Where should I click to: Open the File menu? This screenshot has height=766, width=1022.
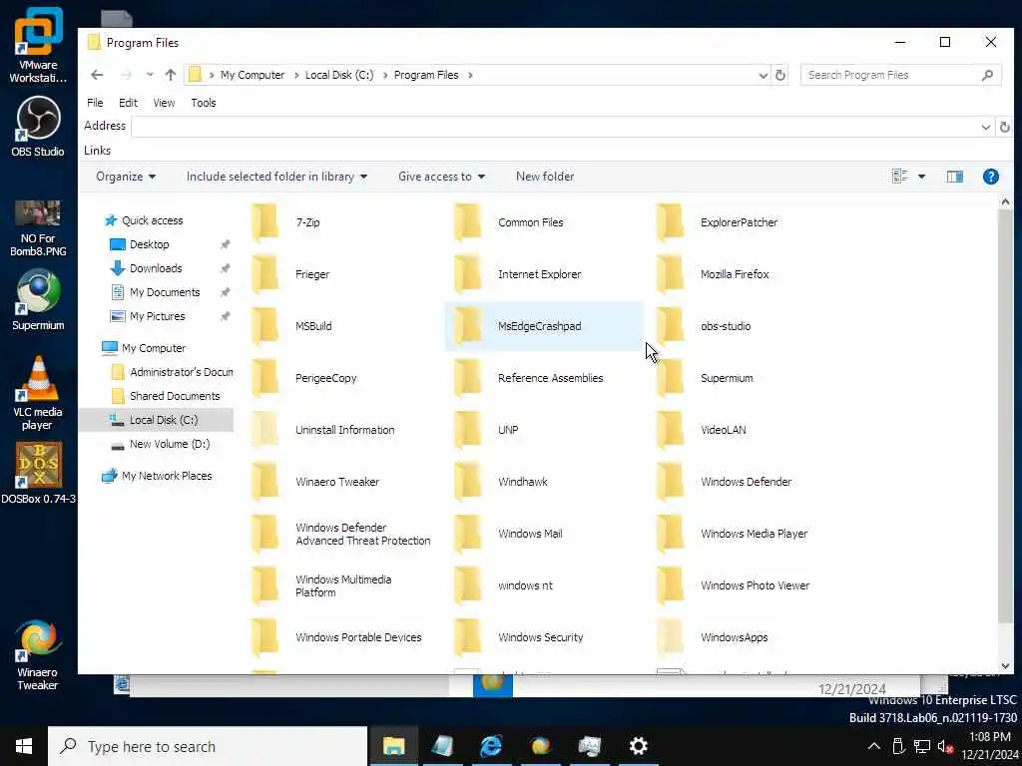click(95, 103)
